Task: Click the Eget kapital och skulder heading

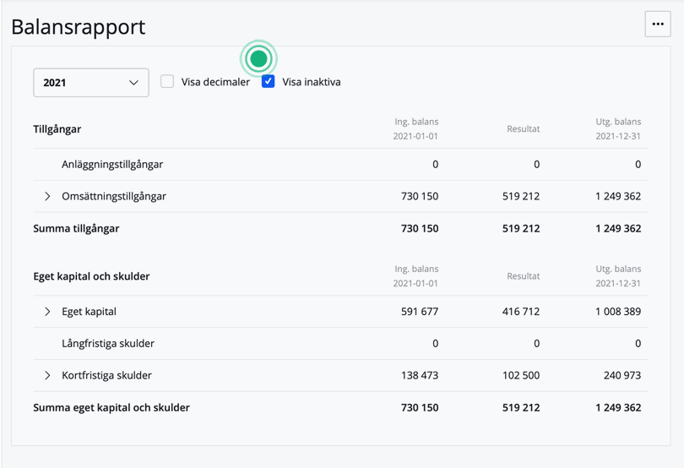Action: pyautogui.click(x=93, y=276)
